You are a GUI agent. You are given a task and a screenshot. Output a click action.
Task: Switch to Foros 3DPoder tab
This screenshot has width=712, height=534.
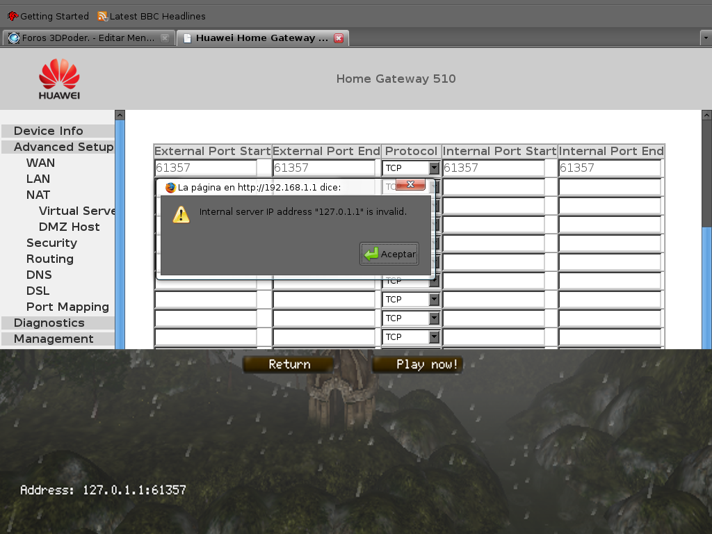(88, 38)
